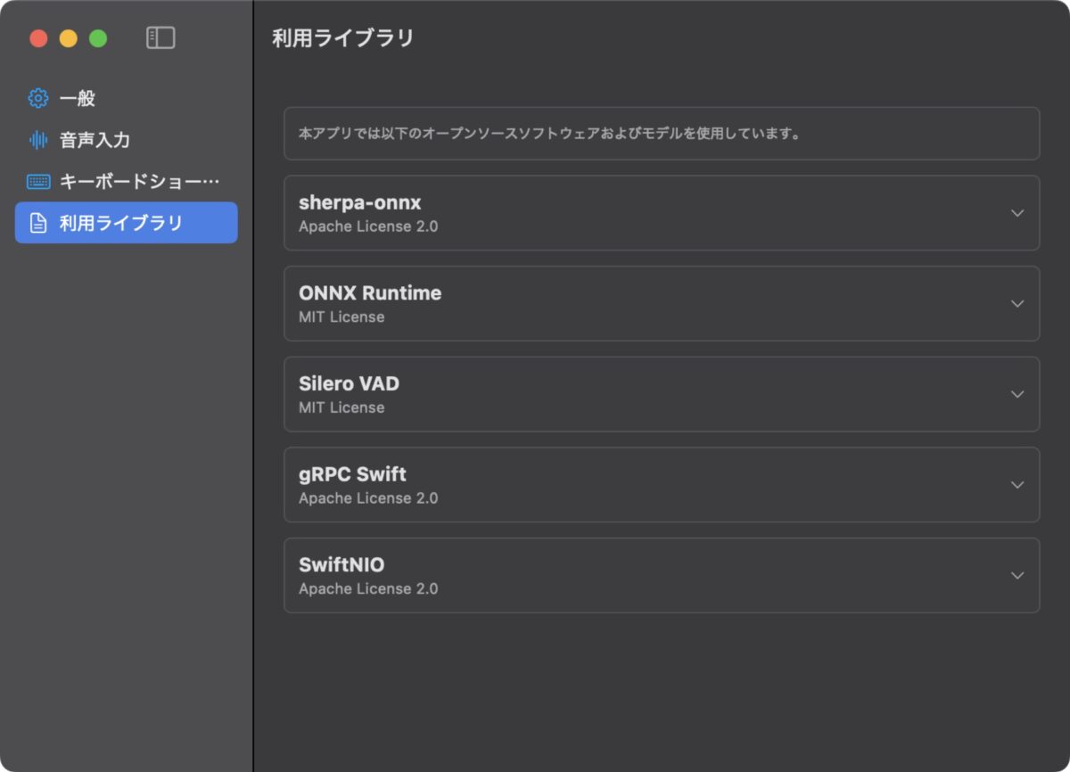Expand the Silero VAD license chevron
This screenshot has height=772, width=1070.
tap(1017, 394)
